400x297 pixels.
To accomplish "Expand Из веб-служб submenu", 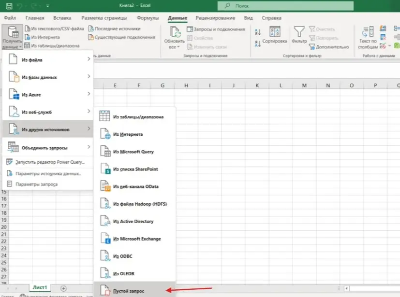I will (47, 112).
